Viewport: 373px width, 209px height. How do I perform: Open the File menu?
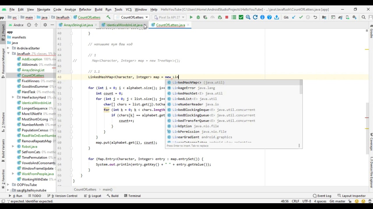(x=12, y=9)
